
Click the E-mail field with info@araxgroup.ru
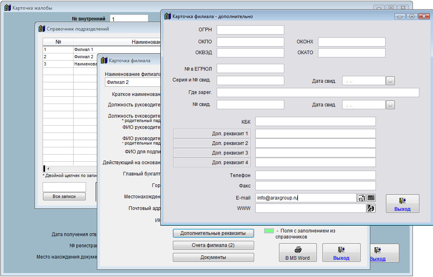(306, 198)
